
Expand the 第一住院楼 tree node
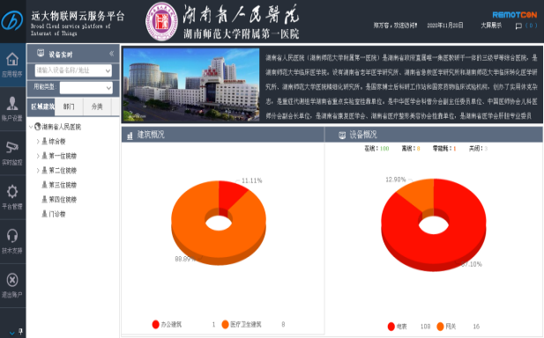pyautogui.click(x=38, y=156)
